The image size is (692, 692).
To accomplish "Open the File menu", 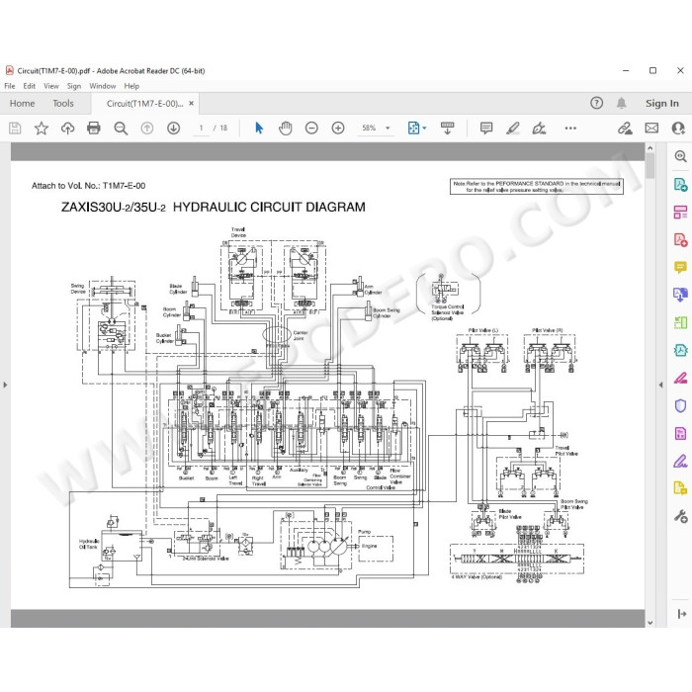I will pos(10,86).
